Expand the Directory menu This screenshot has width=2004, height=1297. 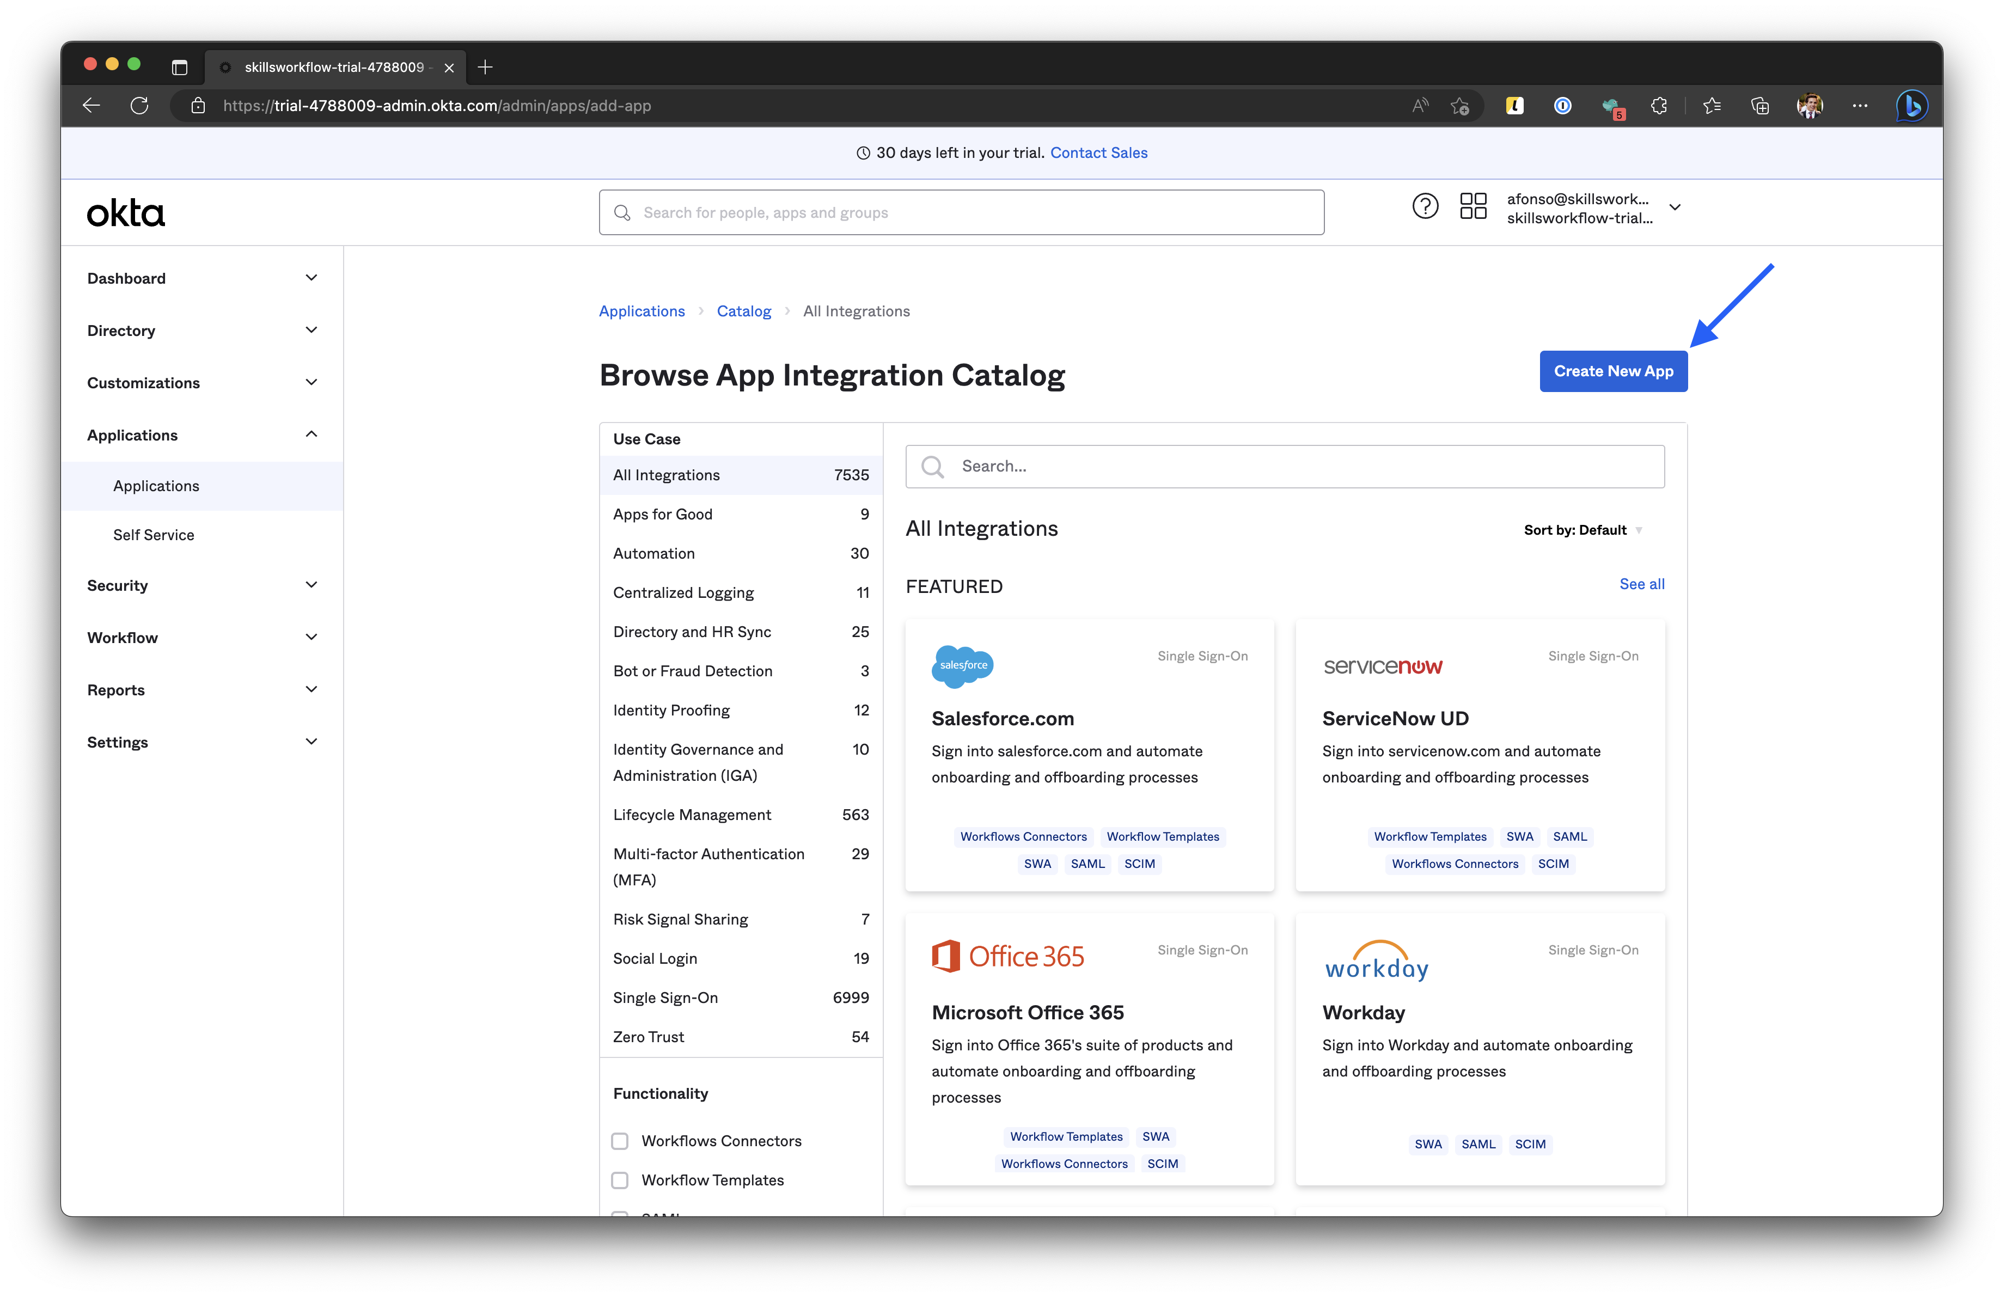pos(202,331)
